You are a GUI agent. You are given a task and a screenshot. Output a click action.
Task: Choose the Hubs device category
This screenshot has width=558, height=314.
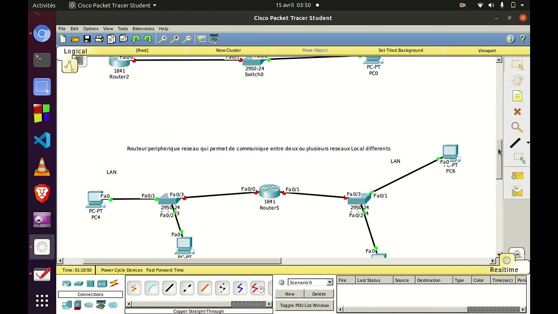coord(90,283)
